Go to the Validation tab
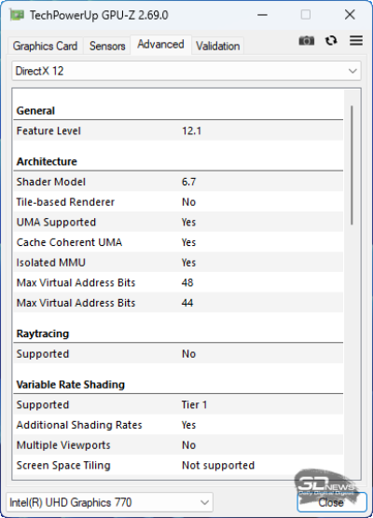This screenshot has width=373, height=518. click(x=217, y=47)
